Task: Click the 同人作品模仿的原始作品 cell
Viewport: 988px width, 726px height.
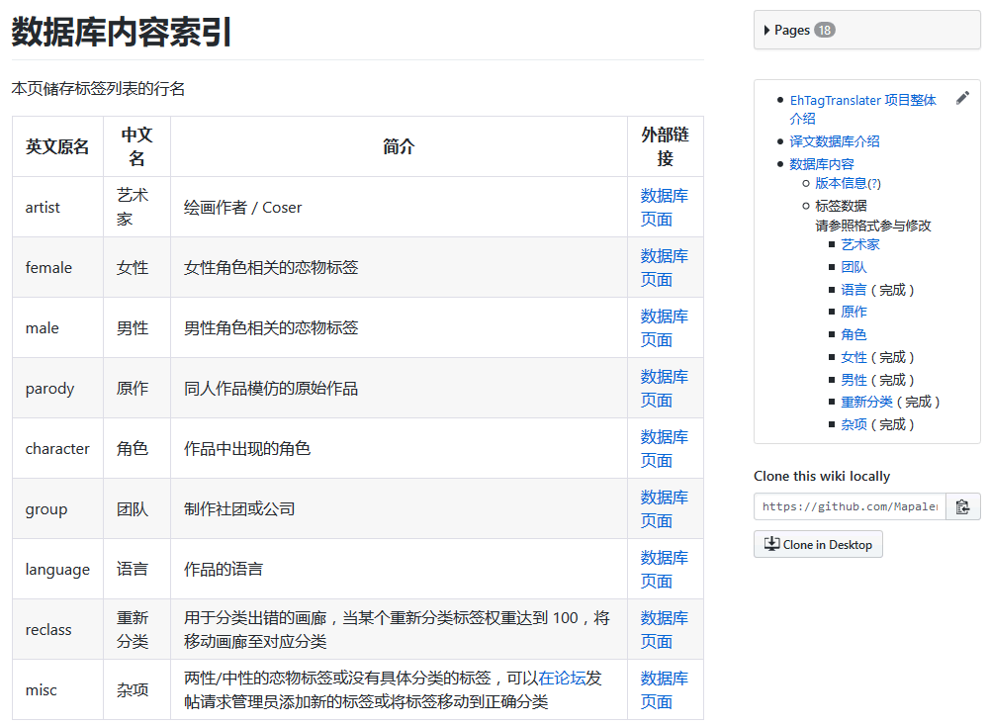Action: 399,388
